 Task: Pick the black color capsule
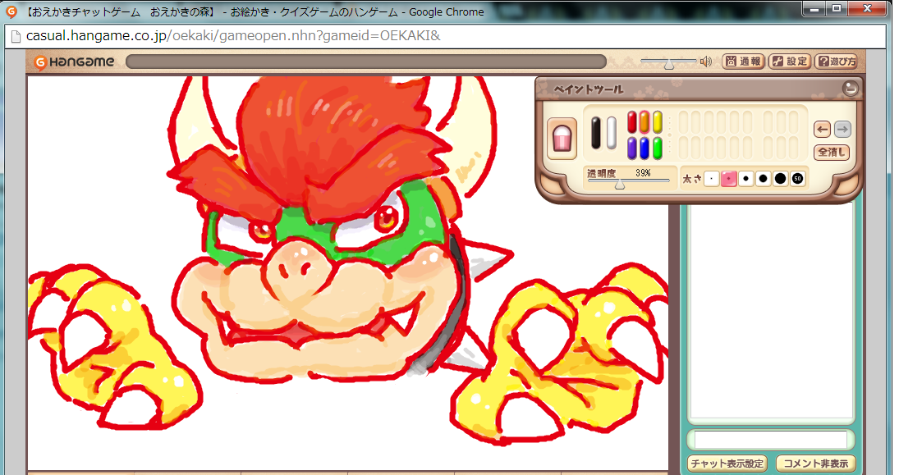pos(596,133)
